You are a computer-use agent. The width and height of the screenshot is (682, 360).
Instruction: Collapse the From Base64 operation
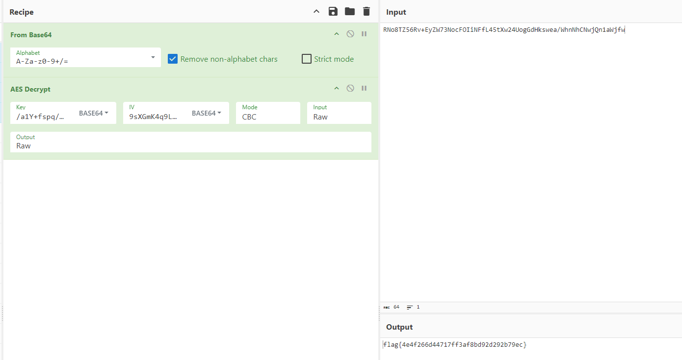click(x=337, y=34)
